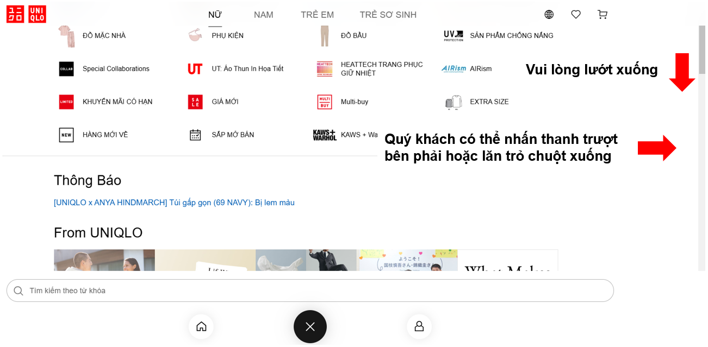Image resolution: width=708 pixels, height=347 pixels.
Task: Click the UNIQLO logo in the header
Action: tap(26, 14)
